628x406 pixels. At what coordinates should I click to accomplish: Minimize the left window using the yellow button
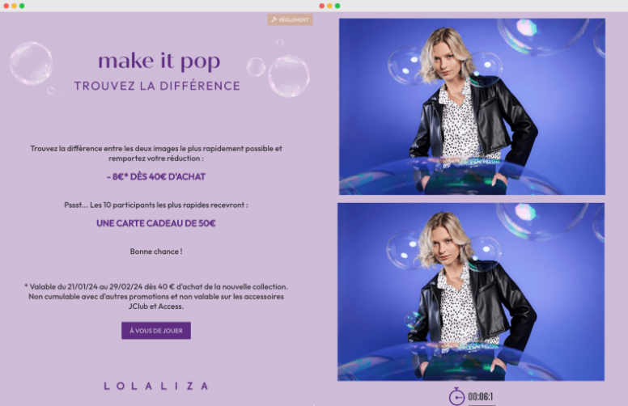point(14,6)
